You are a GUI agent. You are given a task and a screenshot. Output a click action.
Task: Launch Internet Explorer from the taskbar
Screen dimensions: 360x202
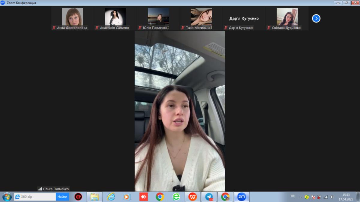(111, 197)
